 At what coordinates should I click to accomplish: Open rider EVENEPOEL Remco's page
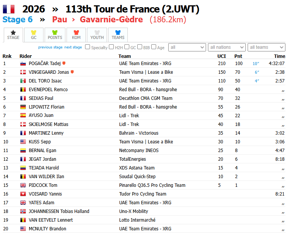(x=48, y=90)
